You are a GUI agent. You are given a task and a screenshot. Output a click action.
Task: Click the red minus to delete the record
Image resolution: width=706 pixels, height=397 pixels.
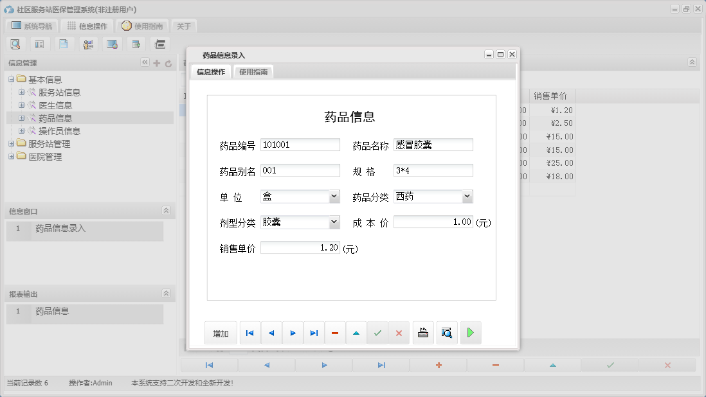click(x=335, y=333)
